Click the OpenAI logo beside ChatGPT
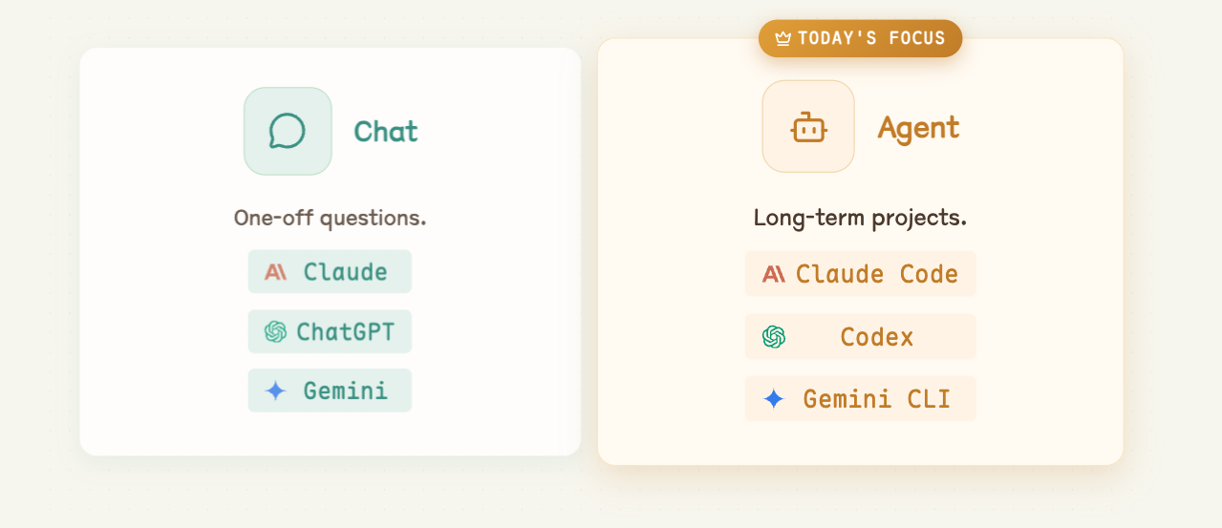This screenshot has height=528, width=1222. pos(275,331)
